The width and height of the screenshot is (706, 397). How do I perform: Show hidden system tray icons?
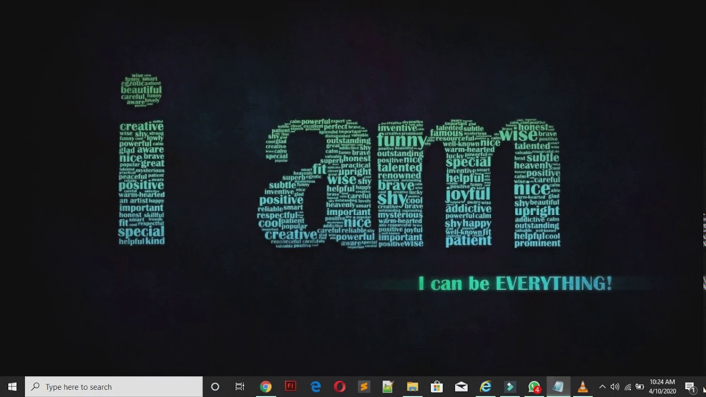point(602,387)
